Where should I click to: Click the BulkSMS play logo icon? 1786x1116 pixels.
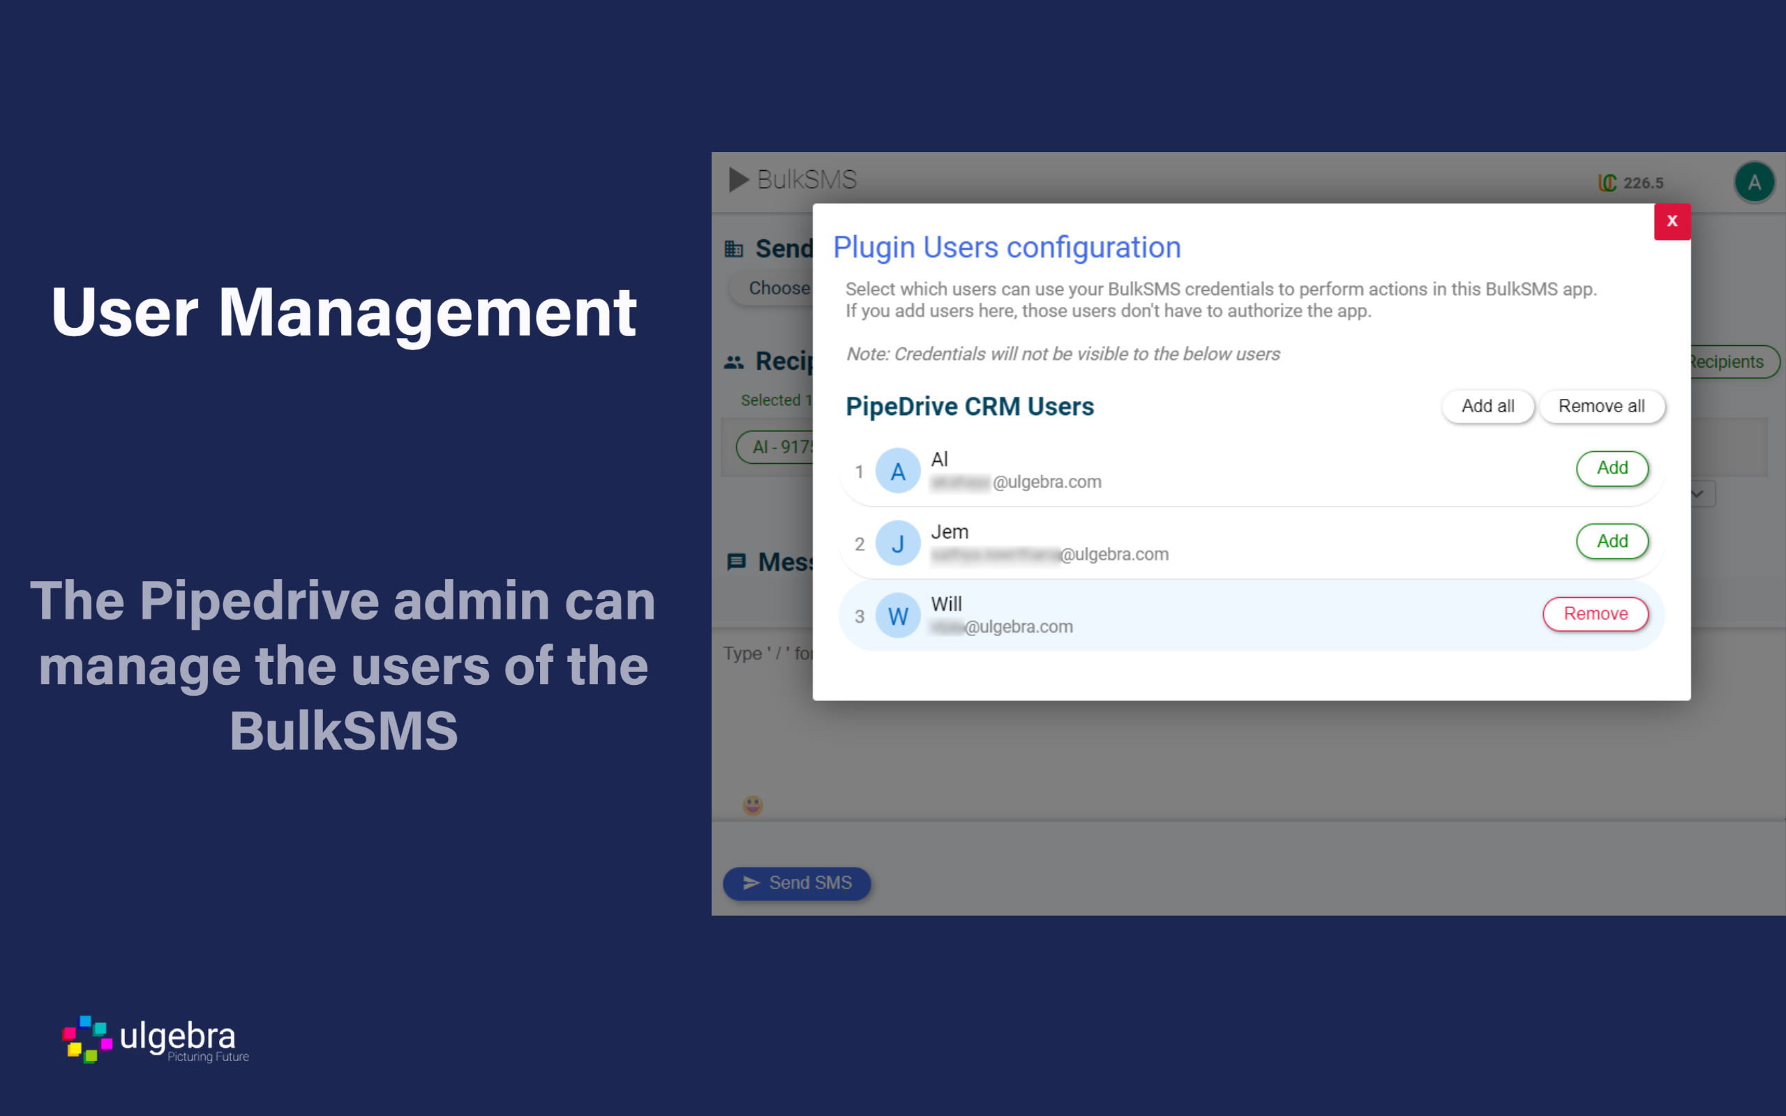click(x=738, y=179)
